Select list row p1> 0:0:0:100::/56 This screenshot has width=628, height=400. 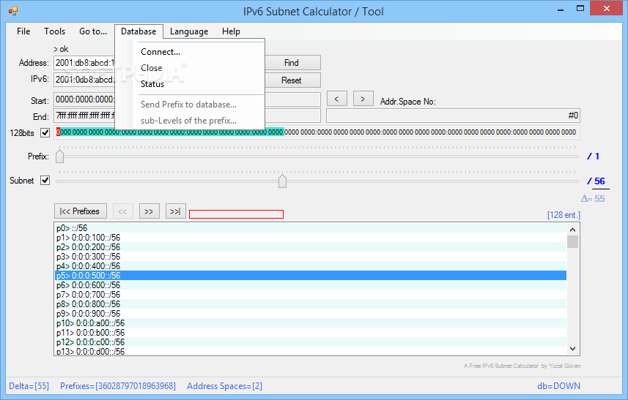click(311, 238)
